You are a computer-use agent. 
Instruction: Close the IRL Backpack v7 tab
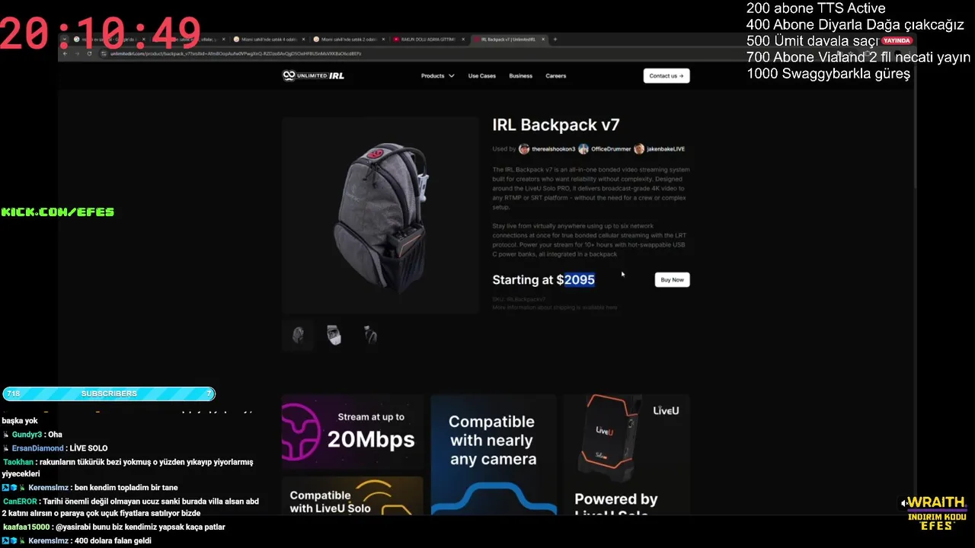[x=542, y=39]
